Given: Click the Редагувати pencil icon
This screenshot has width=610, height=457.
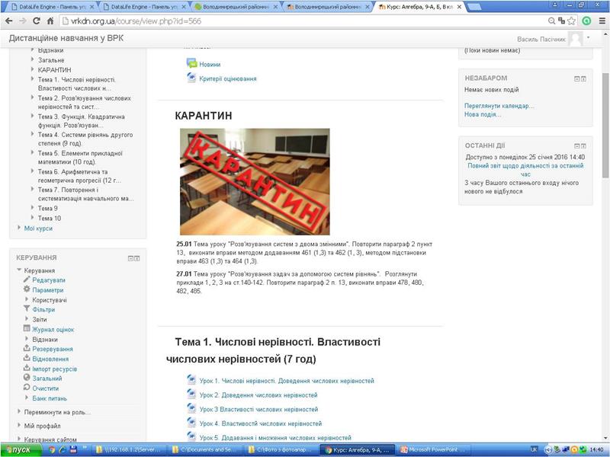Looking at the screenshot, I should [x=27, y=280].
